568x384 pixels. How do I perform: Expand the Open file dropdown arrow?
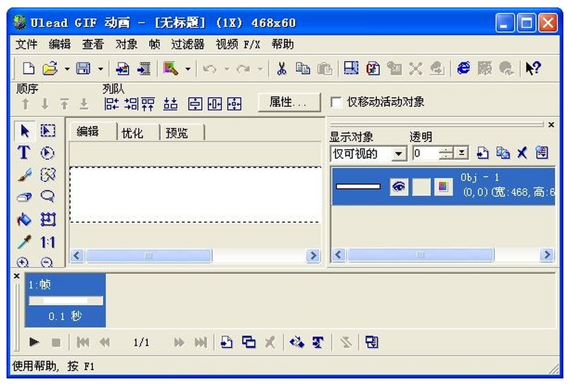coord(67,69)
